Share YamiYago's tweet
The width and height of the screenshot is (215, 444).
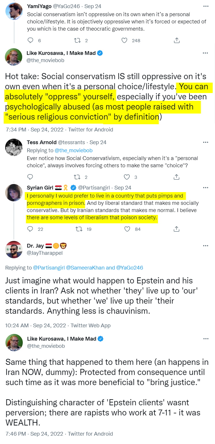(177, 40)
